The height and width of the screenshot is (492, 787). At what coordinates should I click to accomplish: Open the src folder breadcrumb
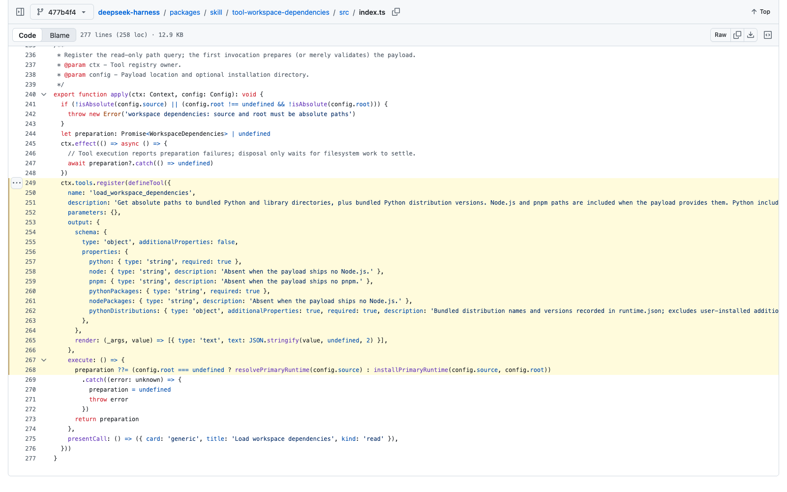pos(344,12)
